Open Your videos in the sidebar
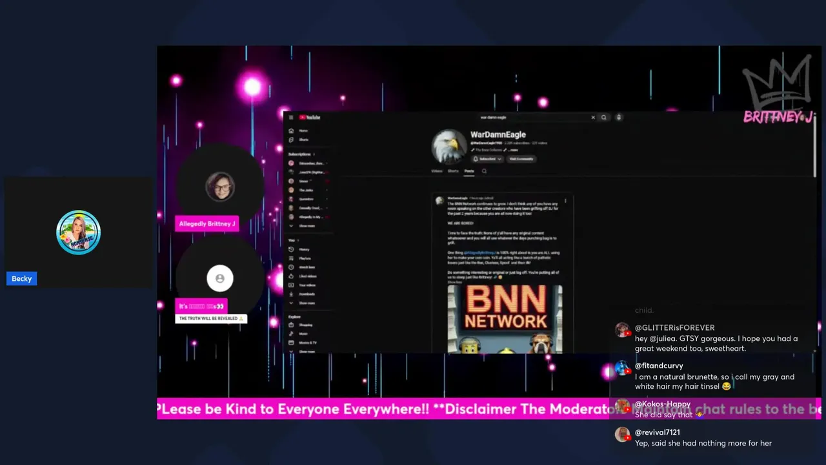Screen dimensions: 826x465 pyautogui.click(x=308, y=285)
